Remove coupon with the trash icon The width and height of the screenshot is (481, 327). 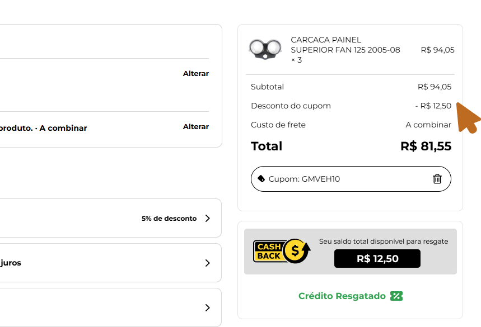[x=437, y=179]
